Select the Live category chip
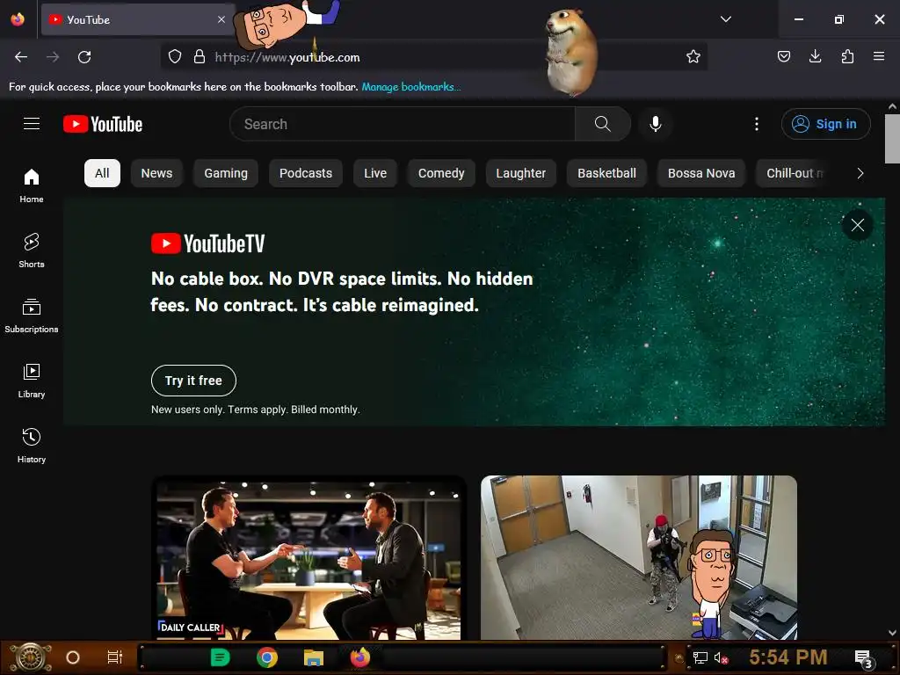 375,173
